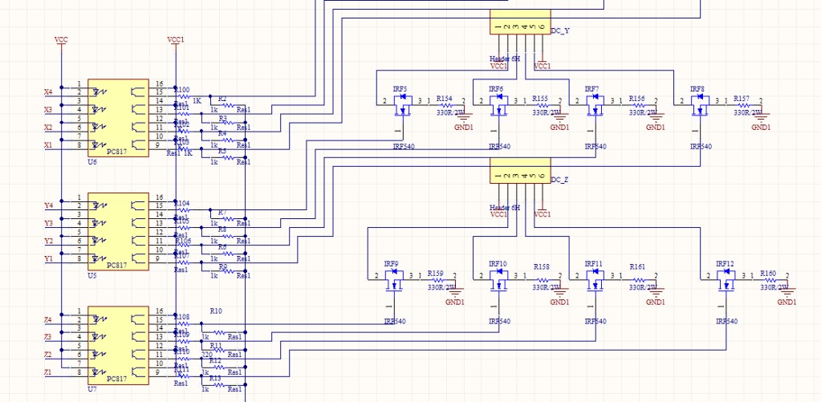The height and width of the screenshot is (402, 821).
Task: Click net label Y4
Action: [x=48, y=205]
